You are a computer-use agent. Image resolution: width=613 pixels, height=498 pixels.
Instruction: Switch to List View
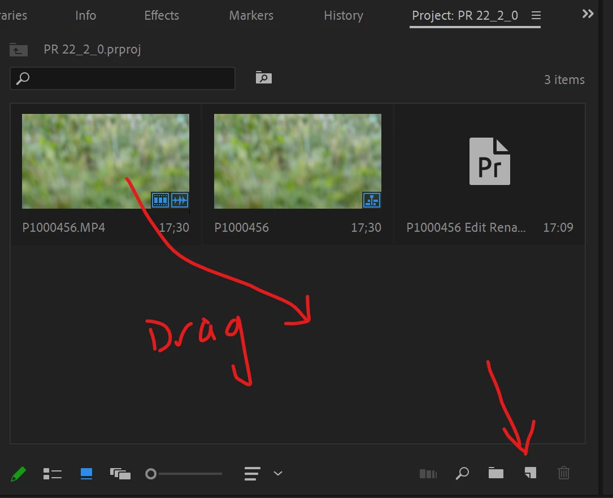point(53,474)
